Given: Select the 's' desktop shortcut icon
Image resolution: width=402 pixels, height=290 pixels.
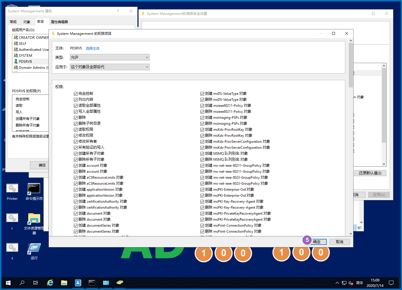Looking at the screenshot, I should point(12,251).
